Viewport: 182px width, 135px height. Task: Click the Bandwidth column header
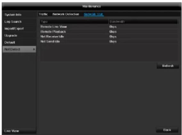[x=143, y=22]
